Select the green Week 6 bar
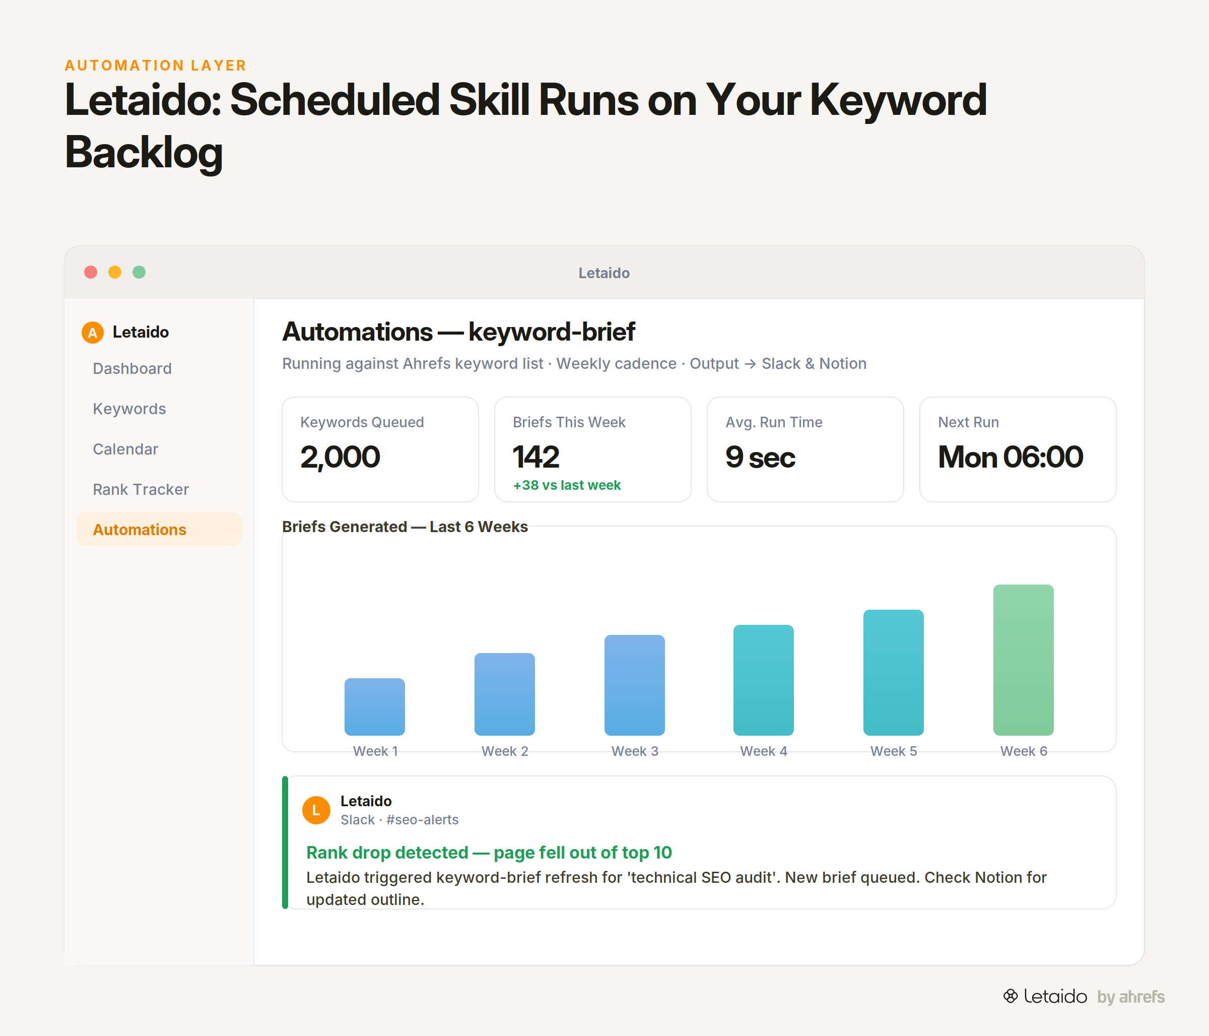Screen dimensions: 1209x1036 point(1024,660)
